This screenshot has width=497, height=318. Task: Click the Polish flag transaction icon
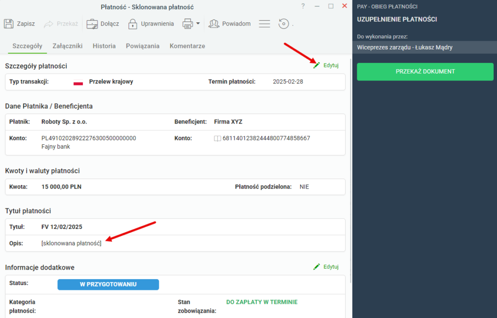pyautogui.click(x=78, y=82)
